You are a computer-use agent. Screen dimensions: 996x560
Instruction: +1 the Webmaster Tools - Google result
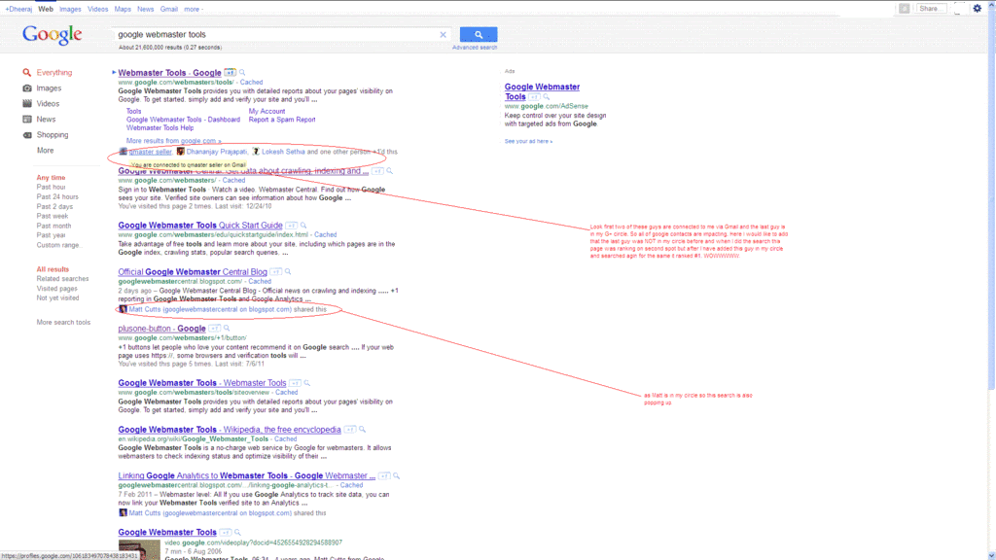[x=230, y=72]
